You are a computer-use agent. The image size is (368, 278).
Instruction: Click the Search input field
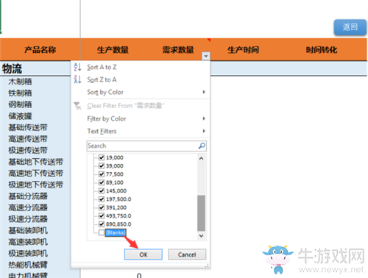(143, 146)
